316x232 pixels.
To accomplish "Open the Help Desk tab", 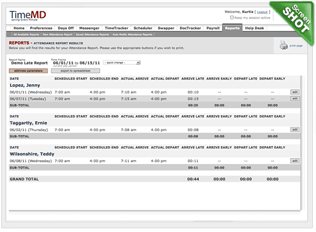I will click(254, 28).
